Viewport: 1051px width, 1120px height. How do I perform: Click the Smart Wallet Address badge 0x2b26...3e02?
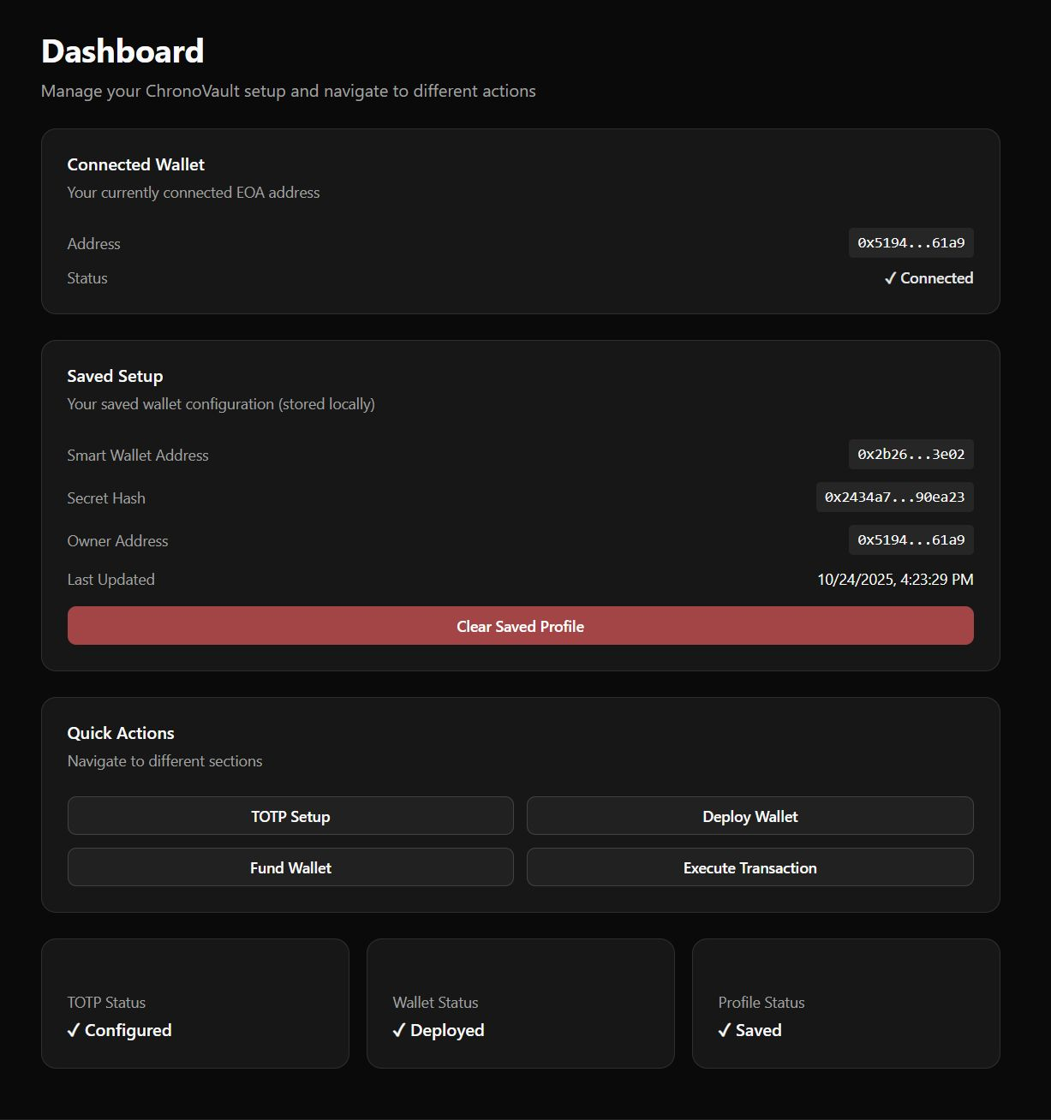911,454
